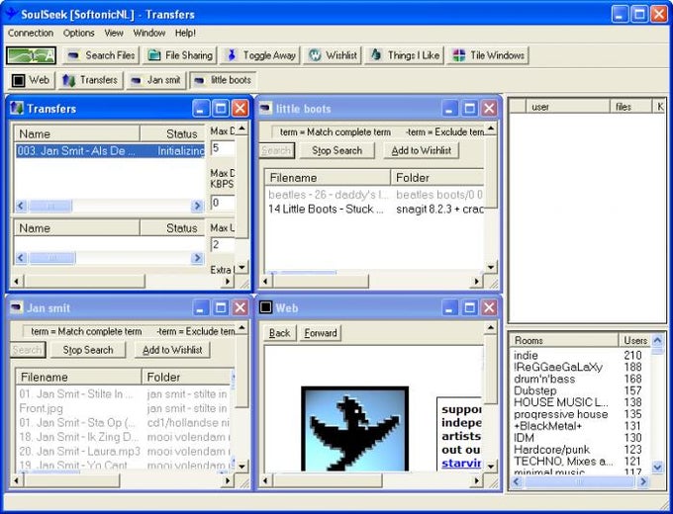
Task: Click scroll right arrow under rooms list
Action: click(x=643, y=481)
